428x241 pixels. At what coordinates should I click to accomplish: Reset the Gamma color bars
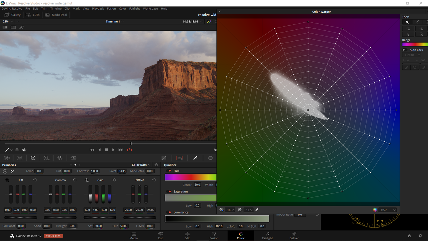[x=75, y=180]
